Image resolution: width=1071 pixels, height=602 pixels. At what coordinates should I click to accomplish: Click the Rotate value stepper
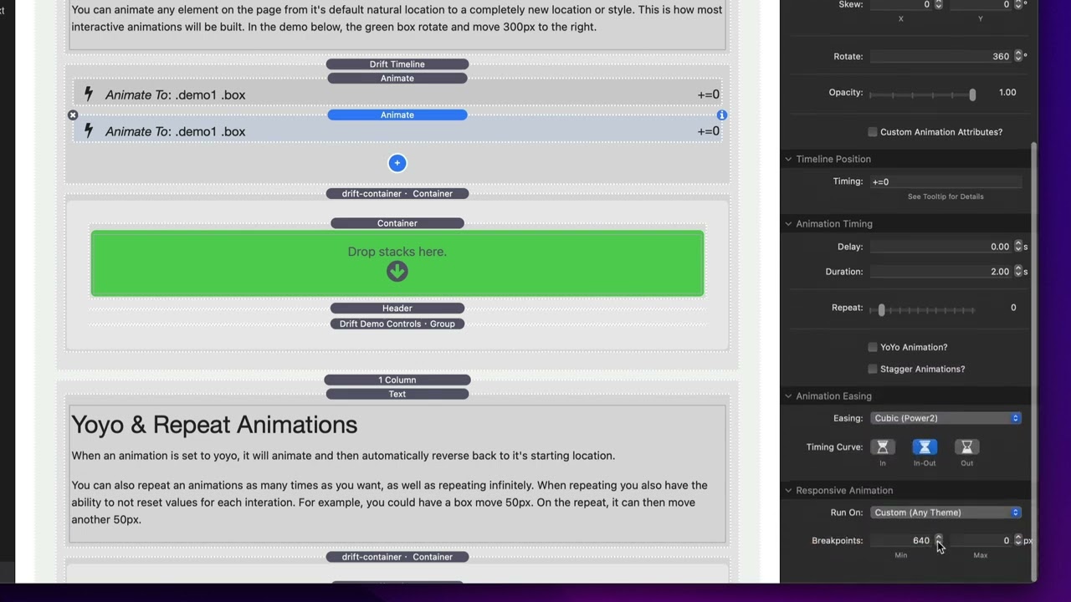(x=1018, y=56)
